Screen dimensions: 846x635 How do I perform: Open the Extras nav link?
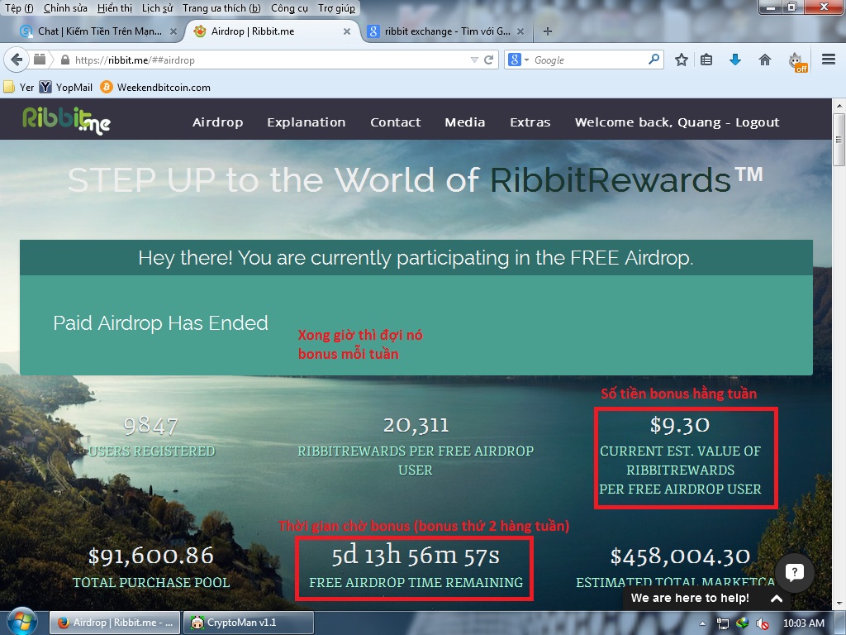coord(530,122)
